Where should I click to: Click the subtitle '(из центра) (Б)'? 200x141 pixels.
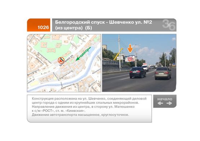(x=74, y=28)
